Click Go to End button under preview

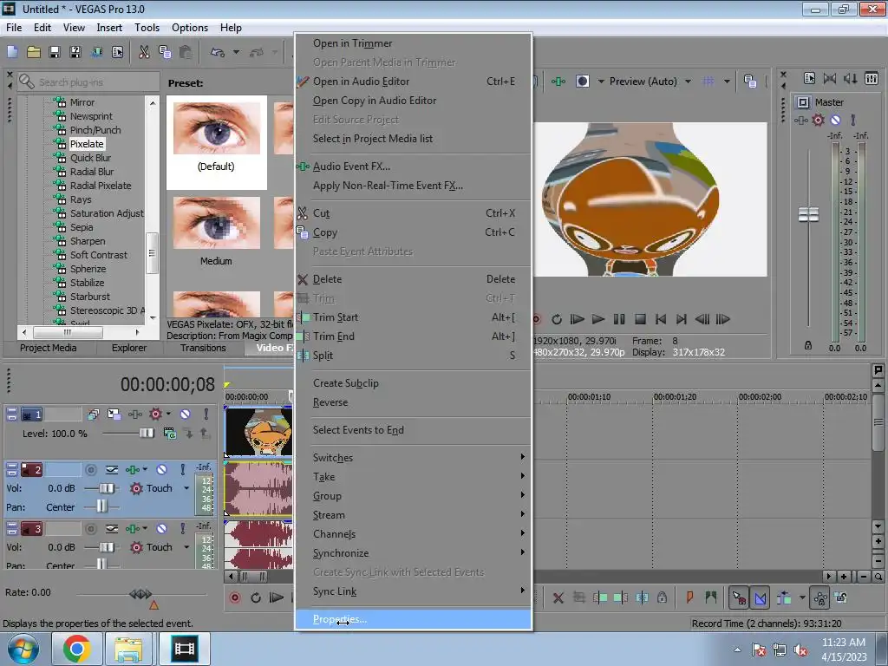pyautogui.click(x=682, y=319)
